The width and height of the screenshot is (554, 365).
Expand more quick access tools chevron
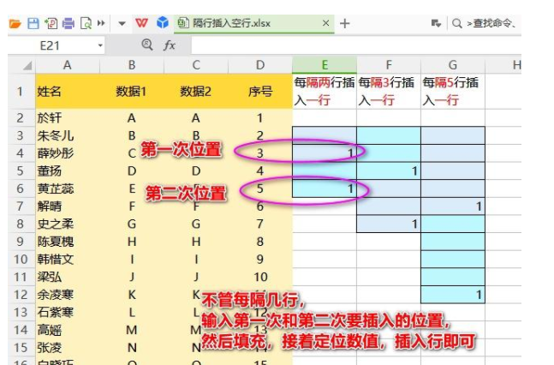tap(101, 23)
